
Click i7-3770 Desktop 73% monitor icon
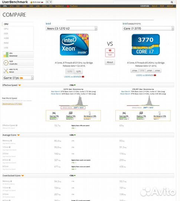point(141,113)
